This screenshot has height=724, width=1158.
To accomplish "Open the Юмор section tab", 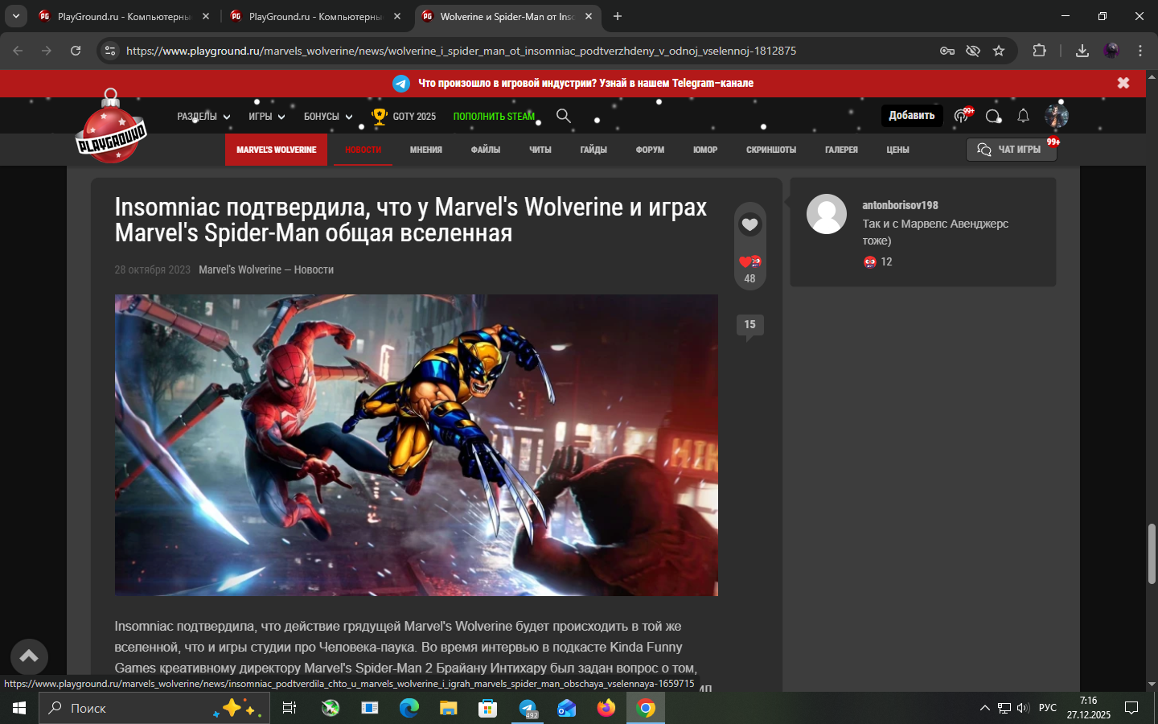I will pos(705,150).
